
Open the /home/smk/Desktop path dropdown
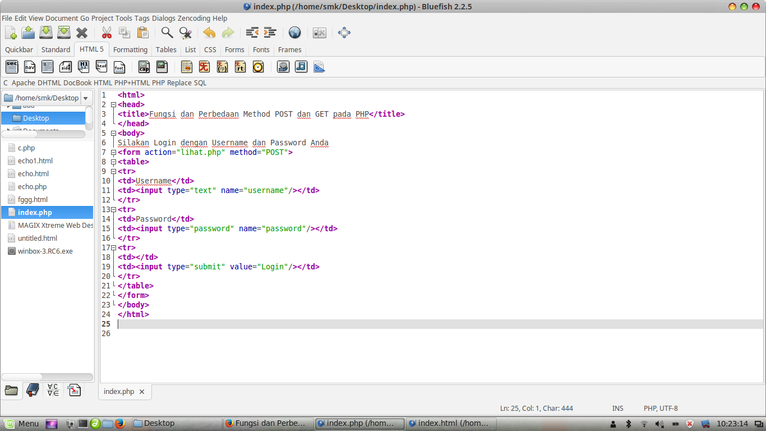point(85,98)
